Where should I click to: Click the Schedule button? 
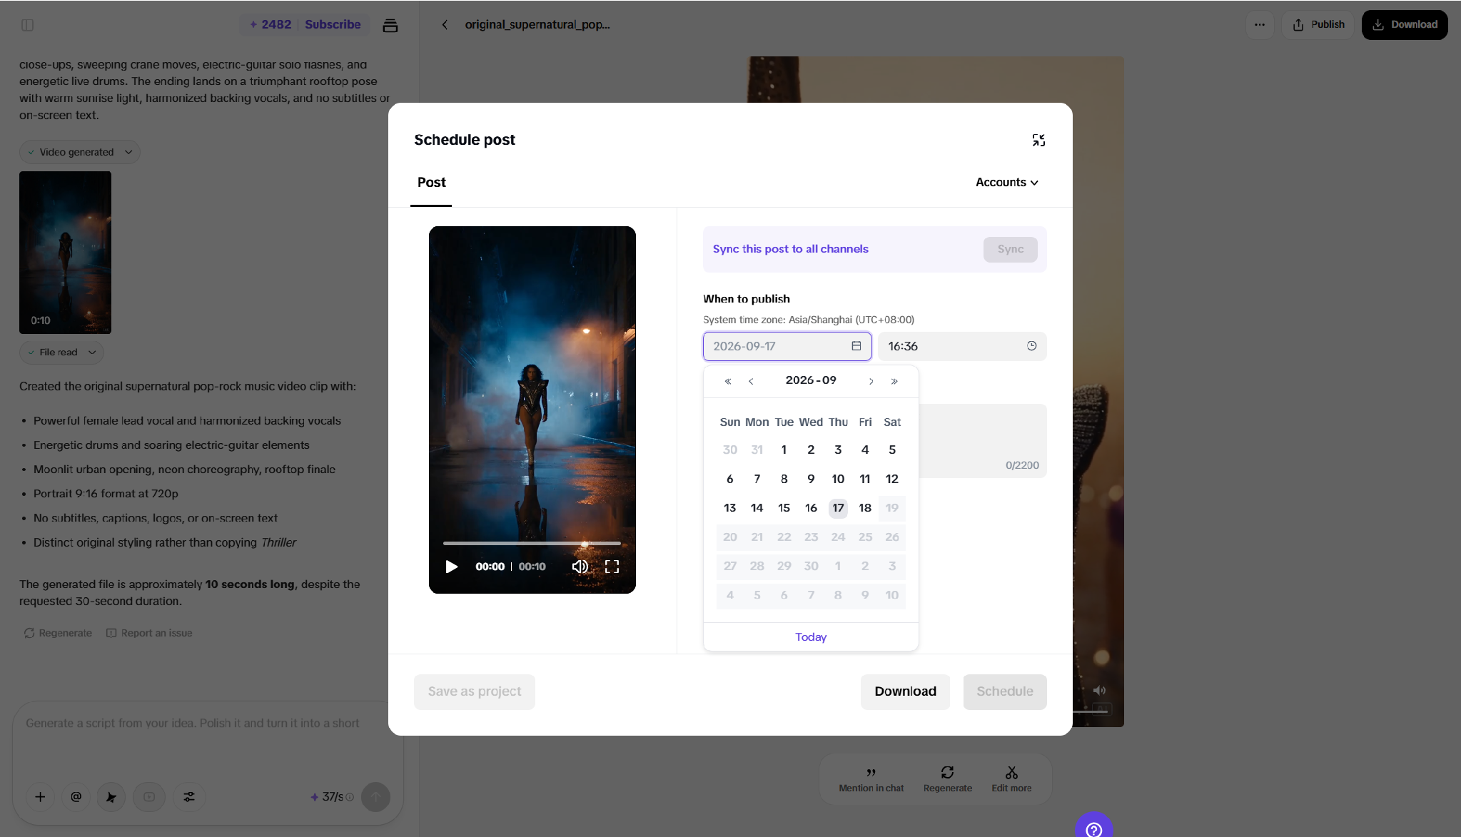[x=1004, y=691]
